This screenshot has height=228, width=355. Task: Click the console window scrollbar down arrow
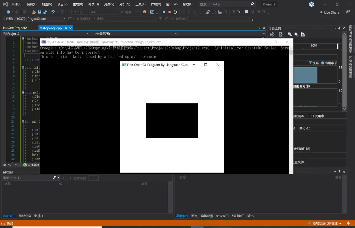click(x=291, y=172)
